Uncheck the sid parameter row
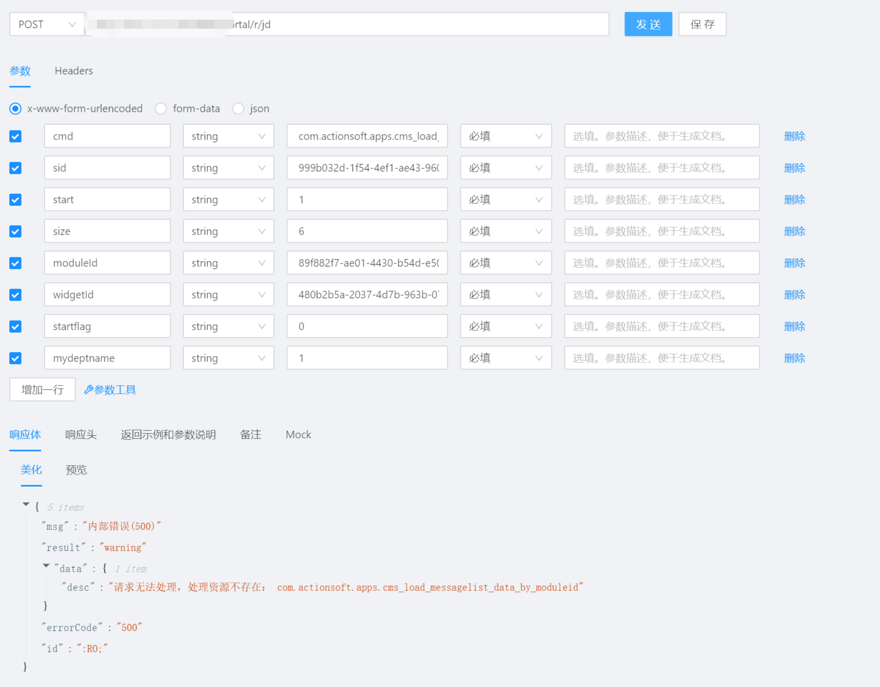This screenshot has width=880, height=687. click(x=15, y=168)
